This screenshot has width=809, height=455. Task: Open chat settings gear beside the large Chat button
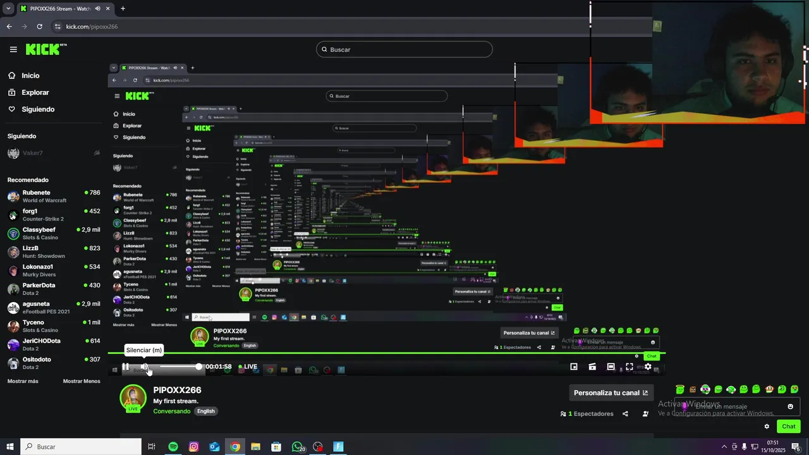767,427
